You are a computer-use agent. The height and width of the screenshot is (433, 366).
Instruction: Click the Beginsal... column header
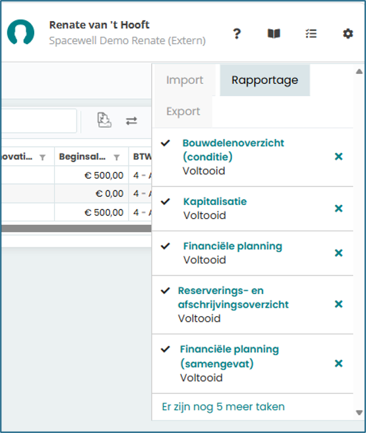click(92, 157)
